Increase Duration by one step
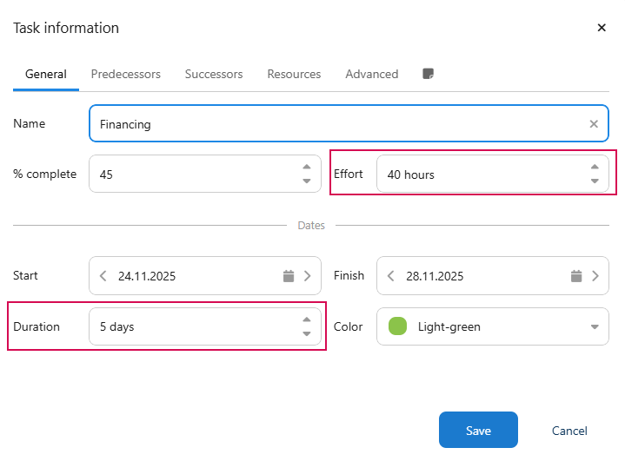 306,320
